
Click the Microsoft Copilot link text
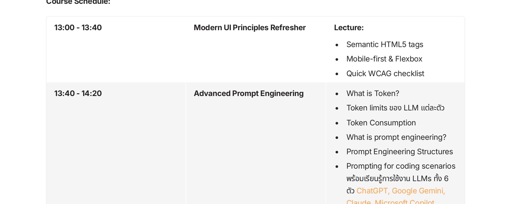[x=404, y=202]
